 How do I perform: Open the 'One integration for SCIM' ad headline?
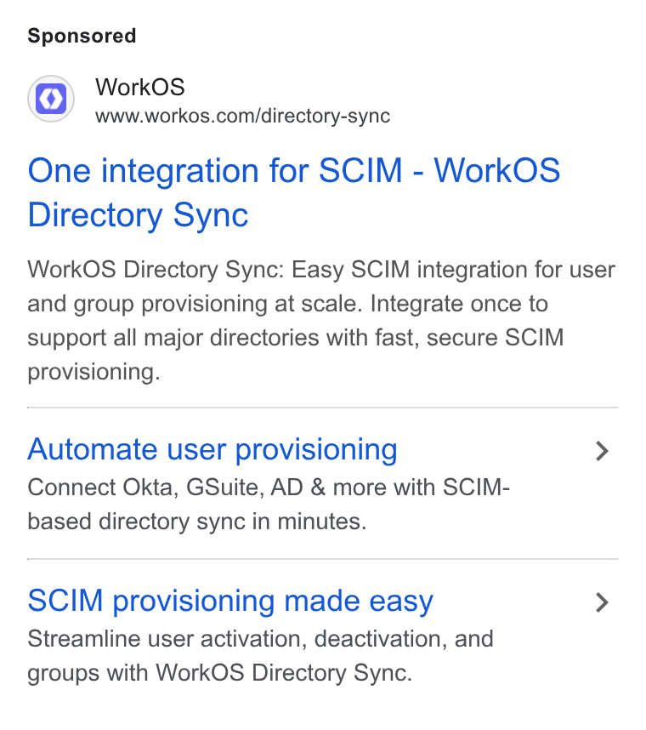(293, 192)
